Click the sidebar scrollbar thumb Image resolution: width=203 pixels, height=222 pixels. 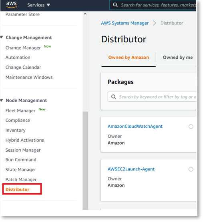pyautogui.click(x=85, y=161)
